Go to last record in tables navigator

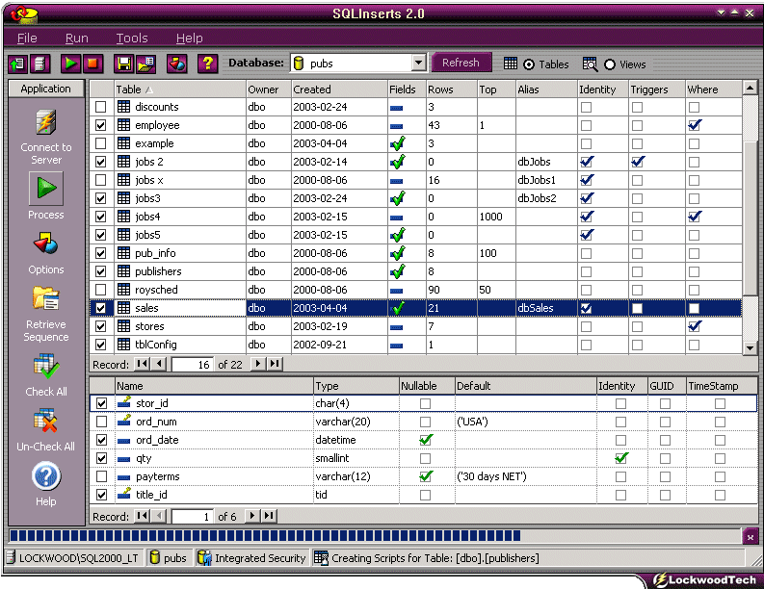[275, 364]
